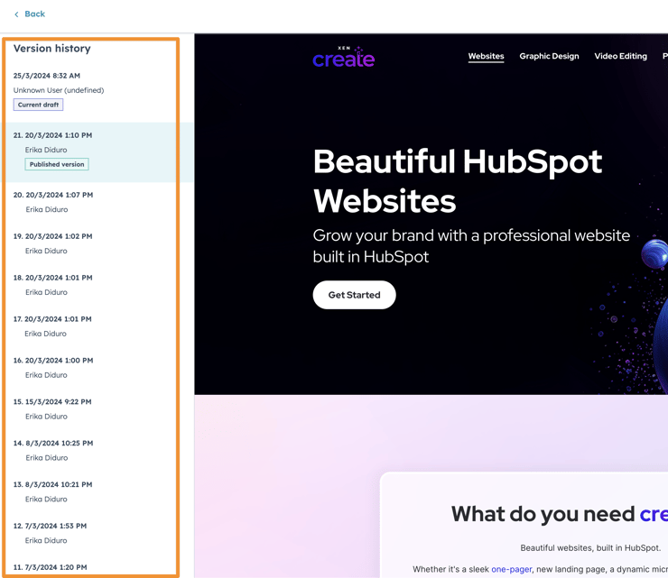Select version 11 dated 7/3/2024 1:20 PM
This screenshot has height=578, width=668.
(x=50, y=567)
